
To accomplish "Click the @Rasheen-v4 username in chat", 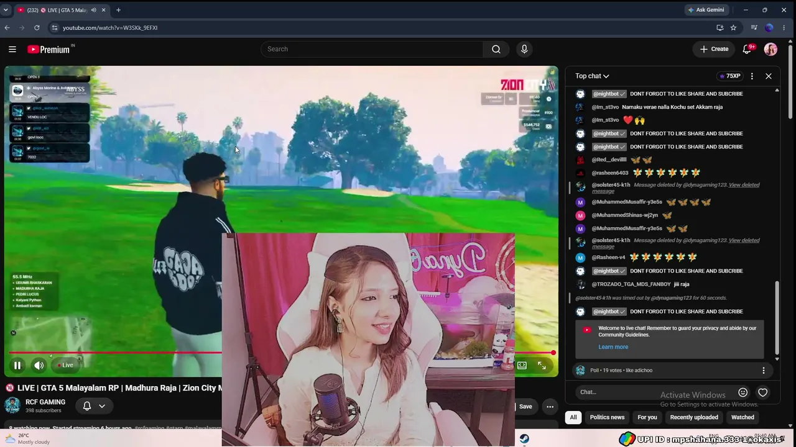I will tap(608, 258).
